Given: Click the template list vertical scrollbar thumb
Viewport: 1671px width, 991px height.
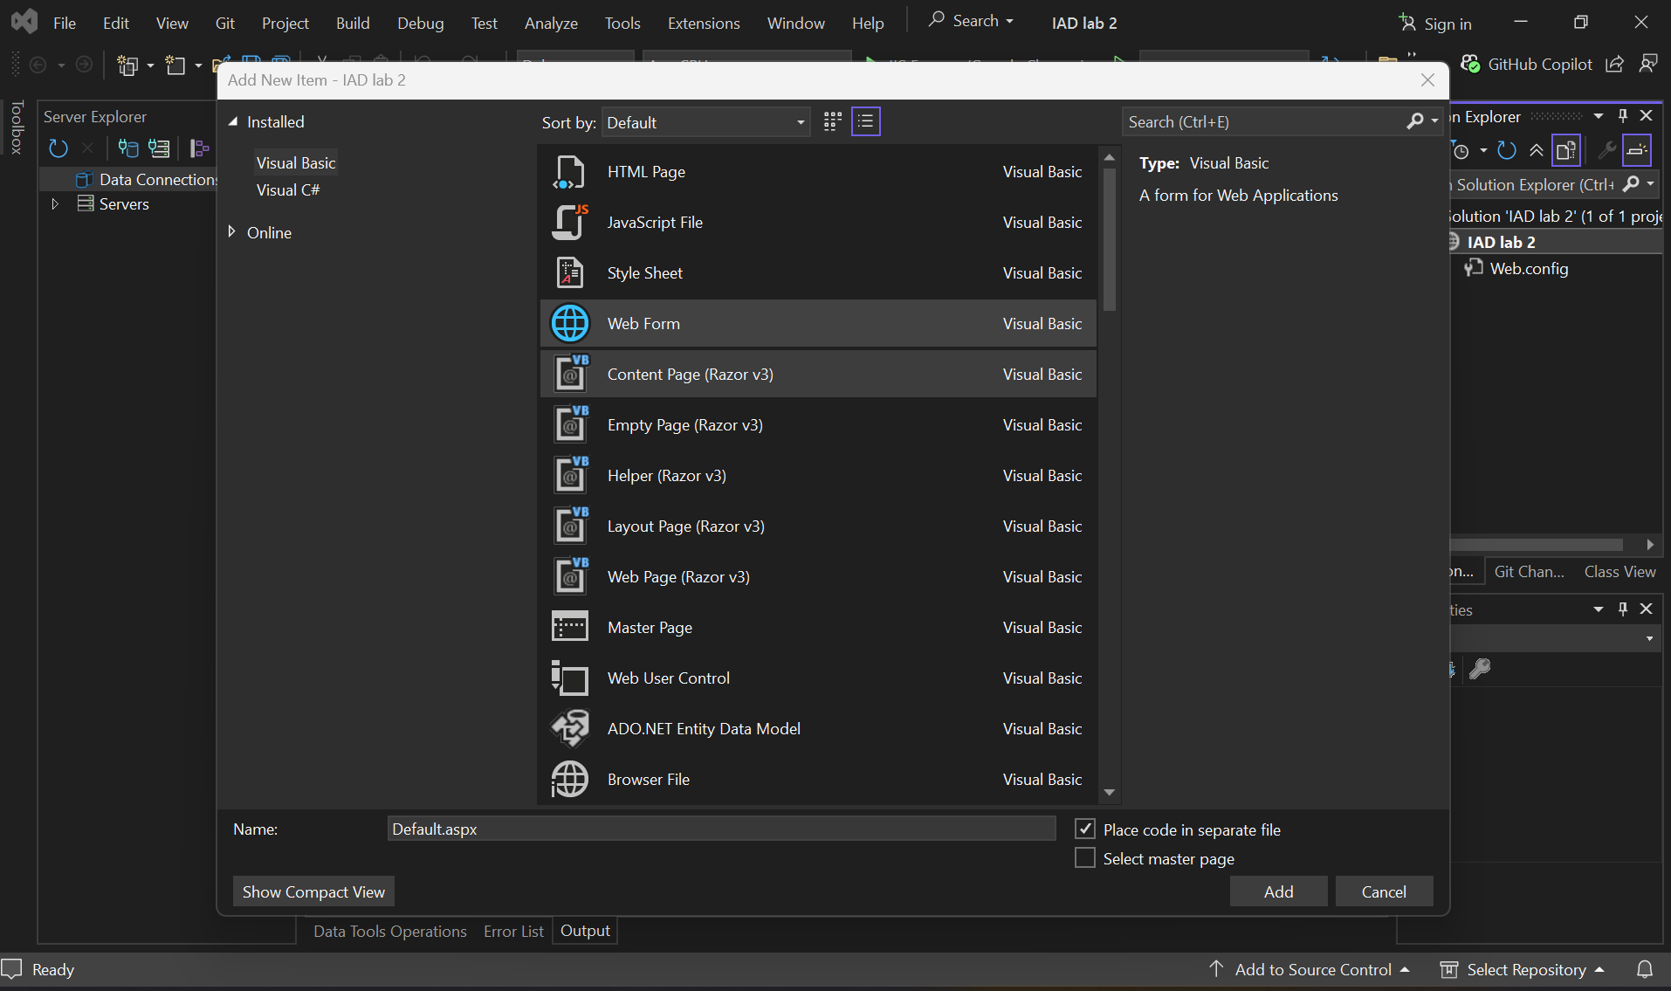Looking at the screenshot, I should pyautogui.click(x=1110, y=240).
